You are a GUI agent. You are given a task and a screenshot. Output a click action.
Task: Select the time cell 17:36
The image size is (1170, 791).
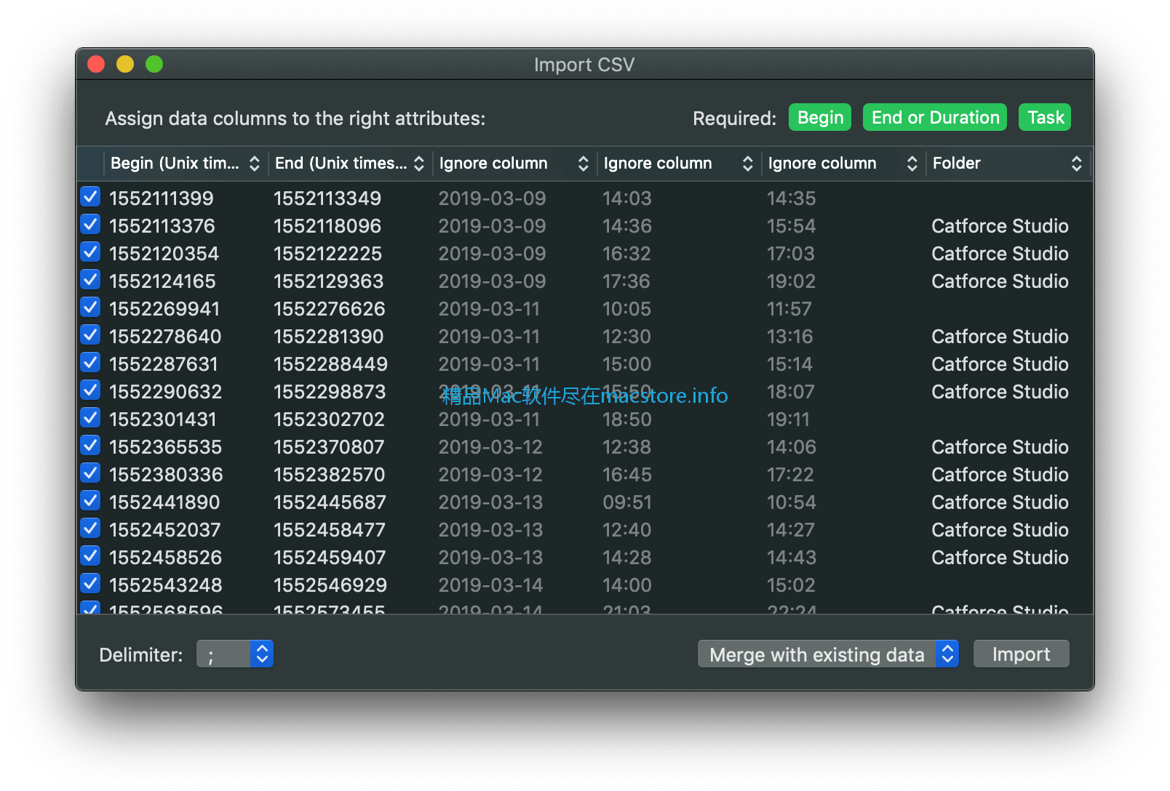pos(626,281)
